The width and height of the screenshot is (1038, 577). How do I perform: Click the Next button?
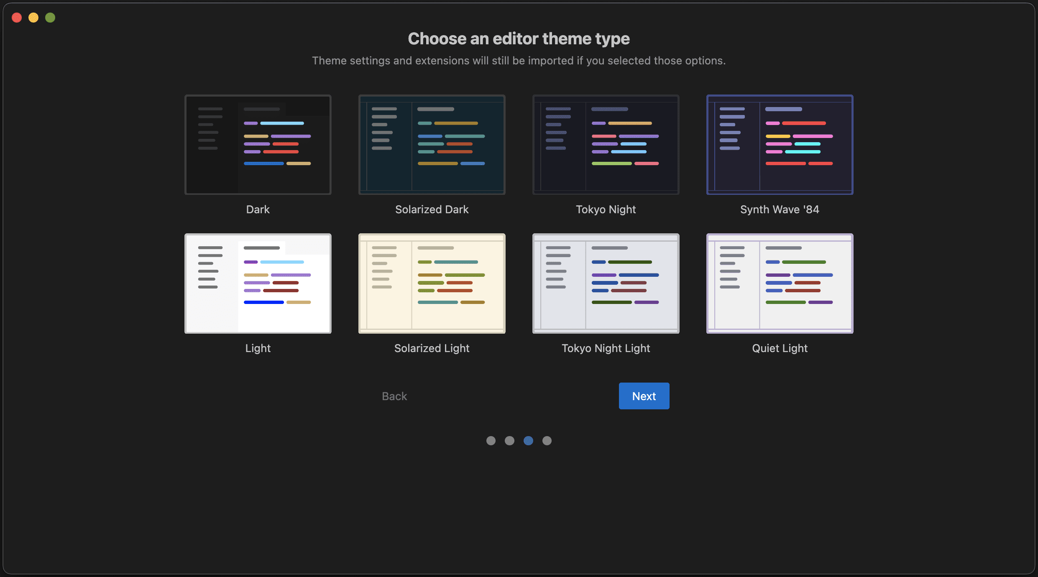click(x=644, y=396)
